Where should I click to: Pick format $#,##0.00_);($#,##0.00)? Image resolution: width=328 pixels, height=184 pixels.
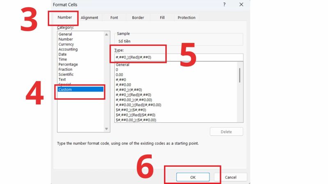click(x=136, y=120)
